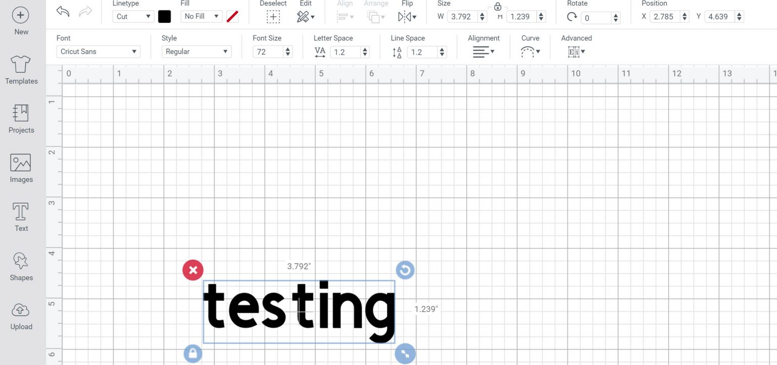Click the 1.239" height label

pos(426,309)
